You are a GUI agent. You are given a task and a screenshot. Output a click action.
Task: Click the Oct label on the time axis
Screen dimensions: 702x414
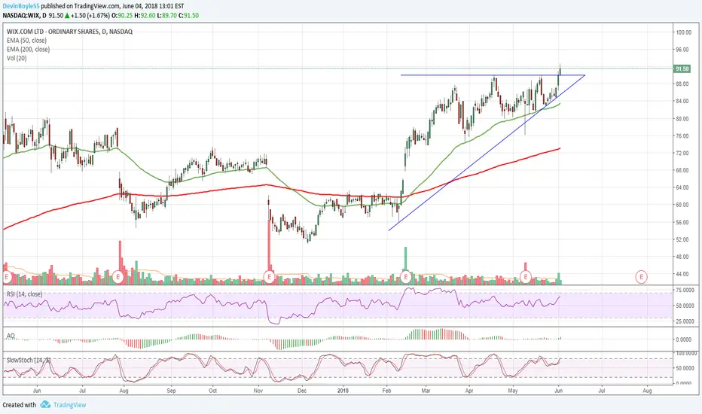tap(212, 391)
